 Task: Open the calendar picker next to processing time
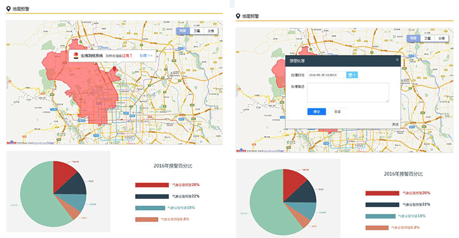(352, 75)
